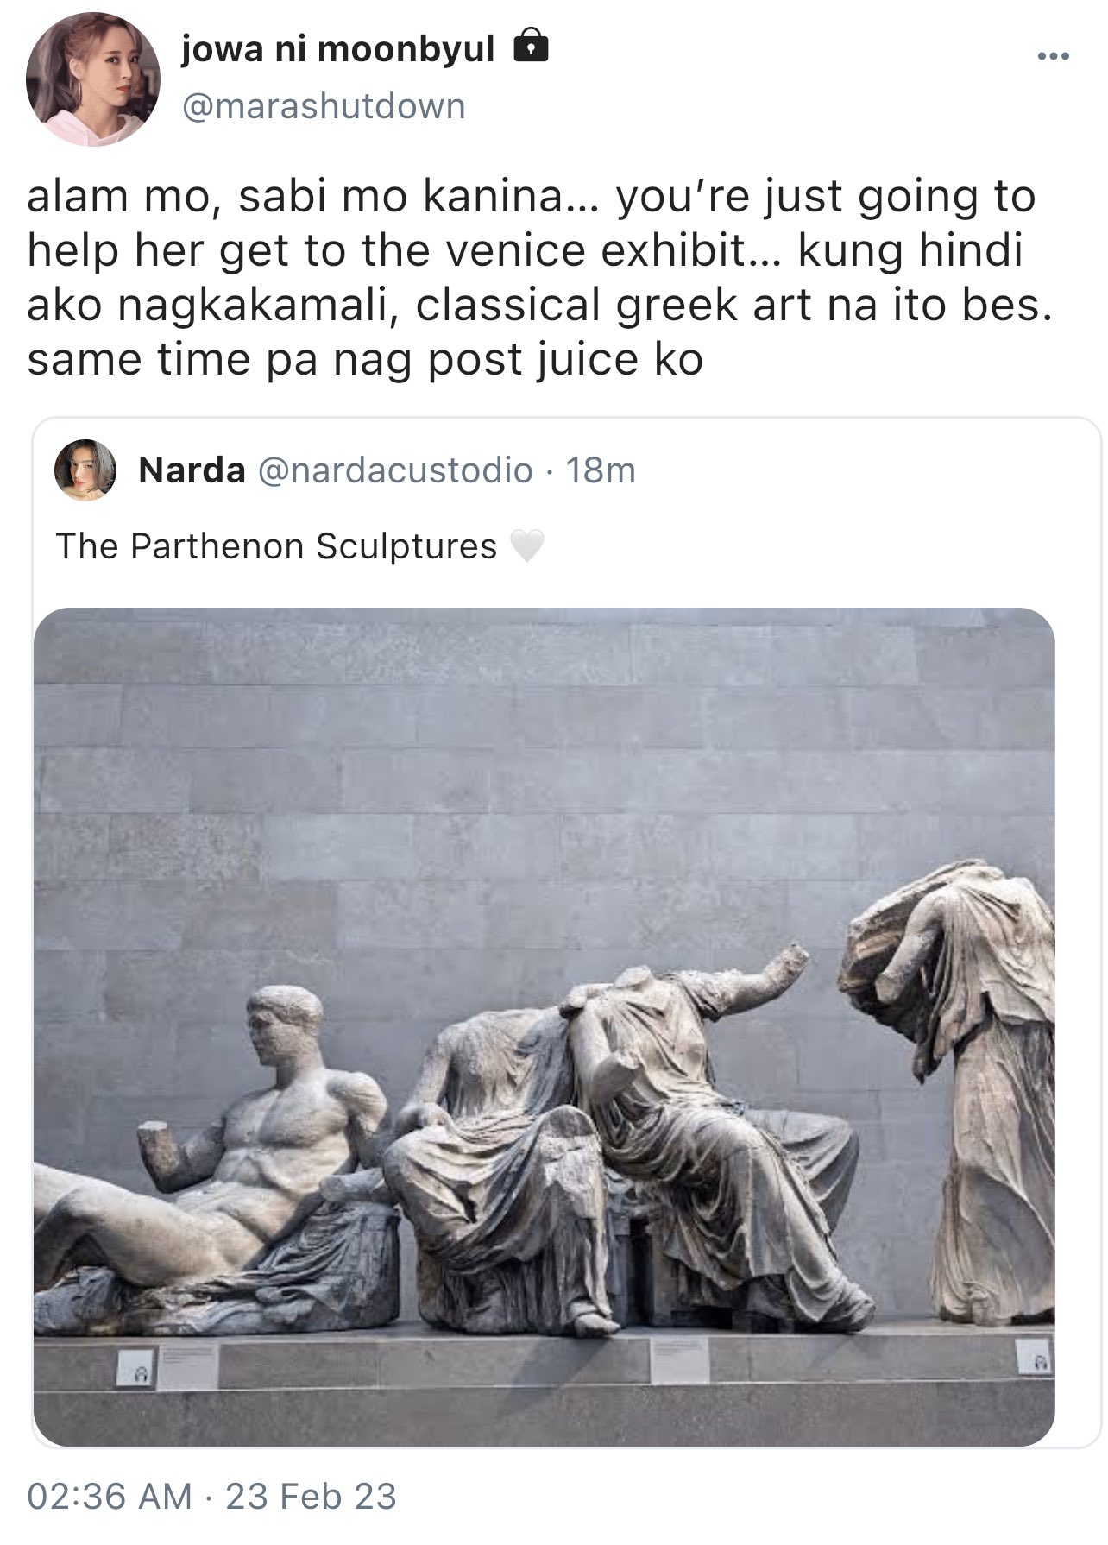Image resolution: width=1108 pixels, height=1545 pixels.
Task: Click the main tweet text about venice exhibit
Action: [x=539, y=278]
